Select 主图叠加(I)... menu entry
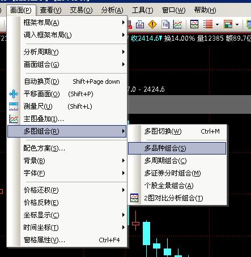Image resolution: width=251 pixels, height=257 pixels. (67, 119)
